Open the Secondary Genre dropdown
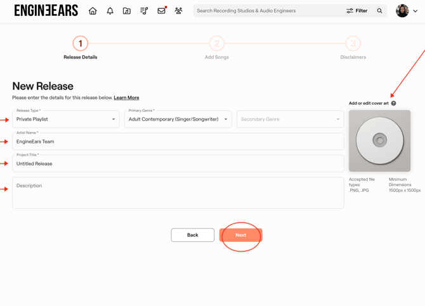 coord(291,119)
